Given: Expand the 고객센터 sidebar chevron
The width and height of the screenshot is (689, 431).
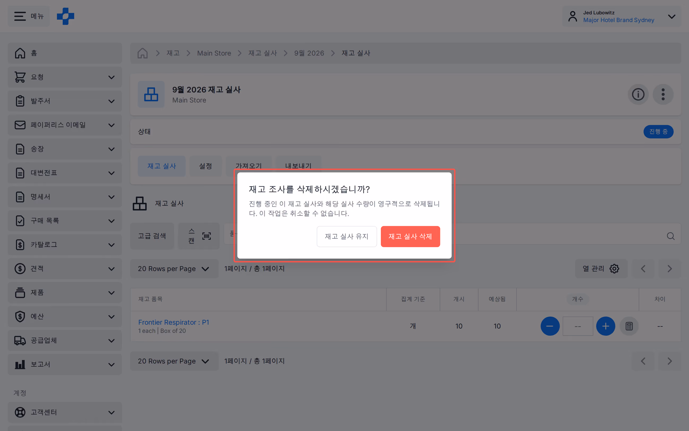Looking at the screenshot, I should [x=112, y=412].
